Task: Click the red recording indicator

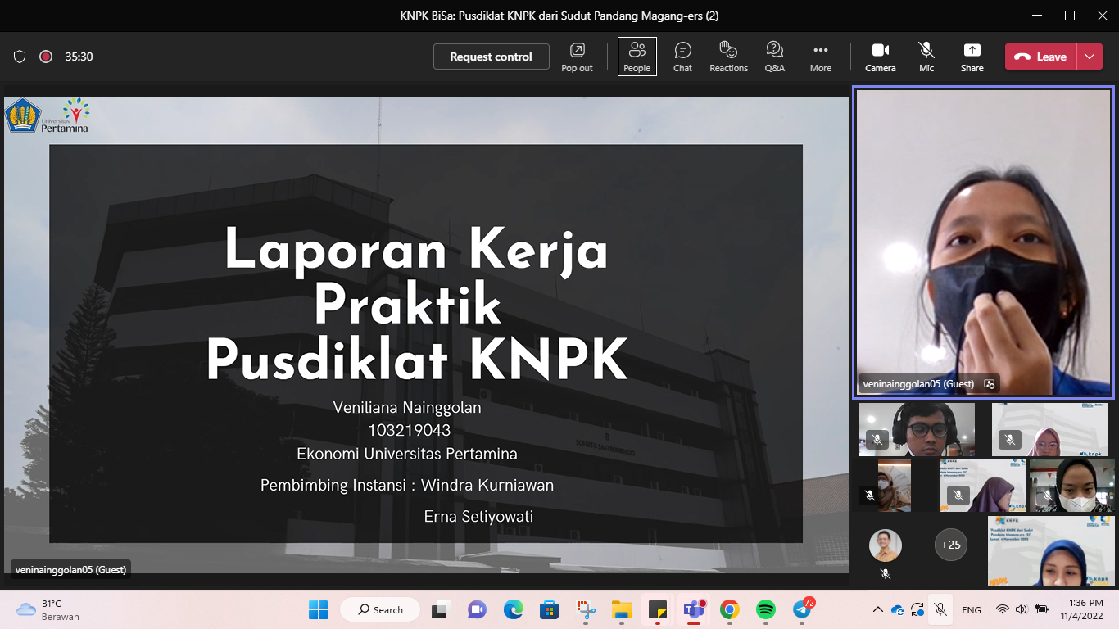Action: click(46, 57)
